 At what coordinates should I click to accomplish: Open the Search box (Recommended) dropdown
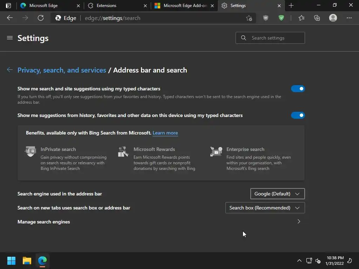point(265,208)
